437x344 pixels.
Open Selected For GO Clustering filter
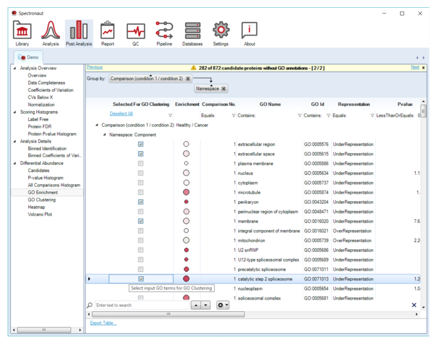(170, 115)
